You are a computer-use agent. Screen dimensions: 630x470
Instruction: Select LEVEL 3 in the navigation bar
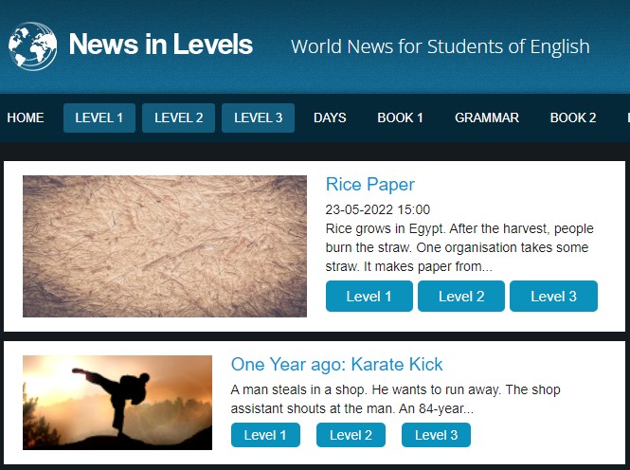pyautogui.click(x=258, y=117)
